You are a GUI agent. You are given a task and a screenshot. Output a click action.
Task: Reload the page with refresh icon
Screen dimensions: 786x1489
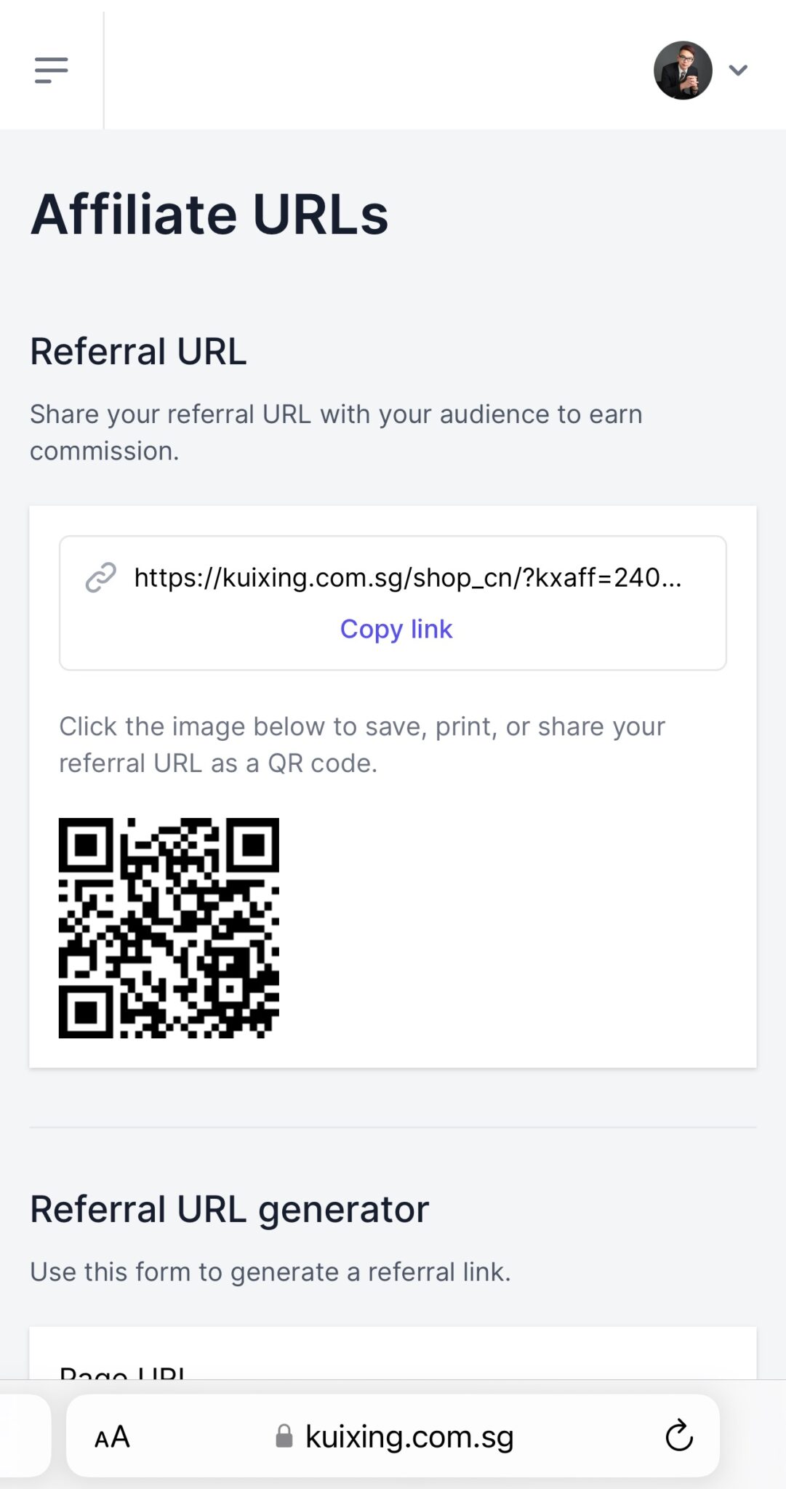click(679, 1435)
